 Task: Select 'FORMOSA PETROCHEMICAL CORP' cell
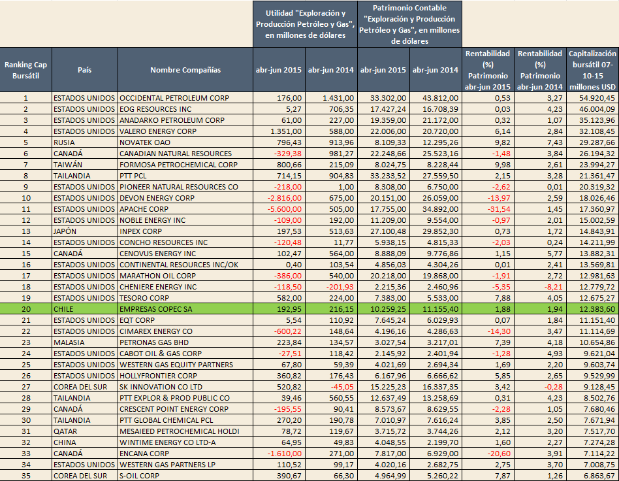click(x=185, y=165)
